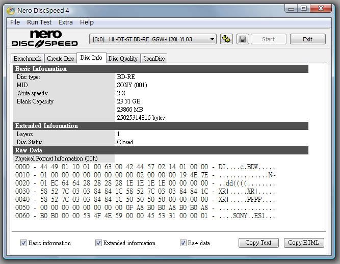Click the capacity value 23.31 GB
The image size is (340, 264).
[128, 101]
